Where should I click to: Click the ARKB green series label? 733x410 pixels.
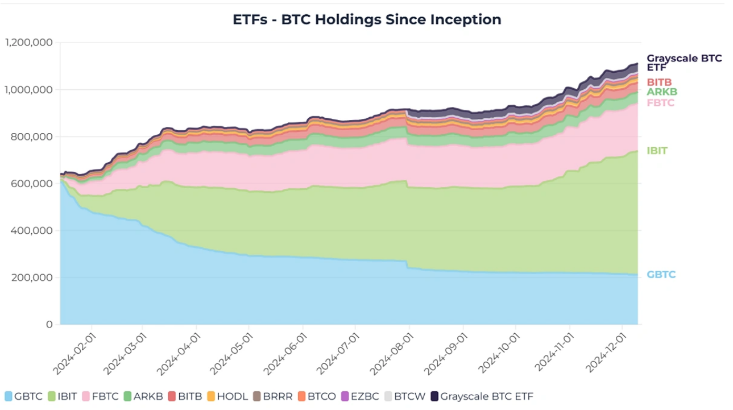coord(662,92)
